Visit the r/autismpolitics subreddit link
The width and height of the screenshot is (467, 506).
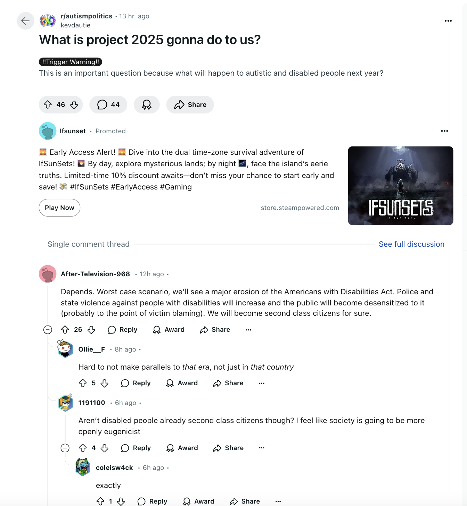pos(87,16)
